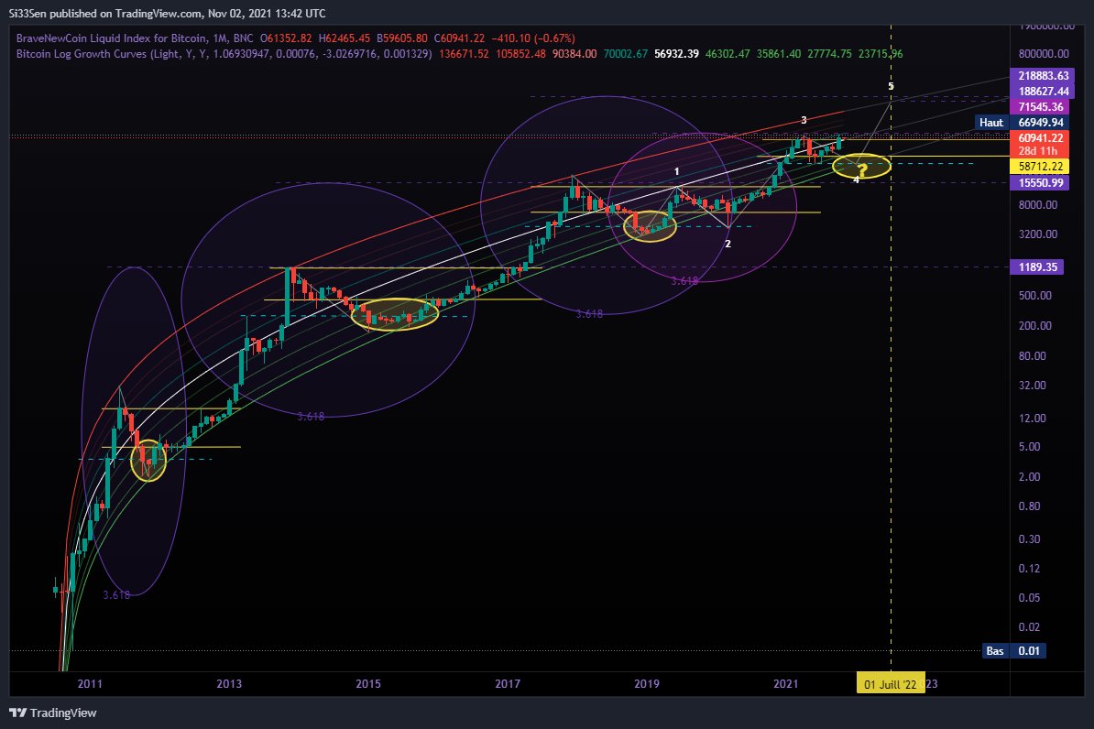Screen dimensions: 1094x729
Task: Click the Si33Sen published on TradingView.com header
Action: [168, 13]
